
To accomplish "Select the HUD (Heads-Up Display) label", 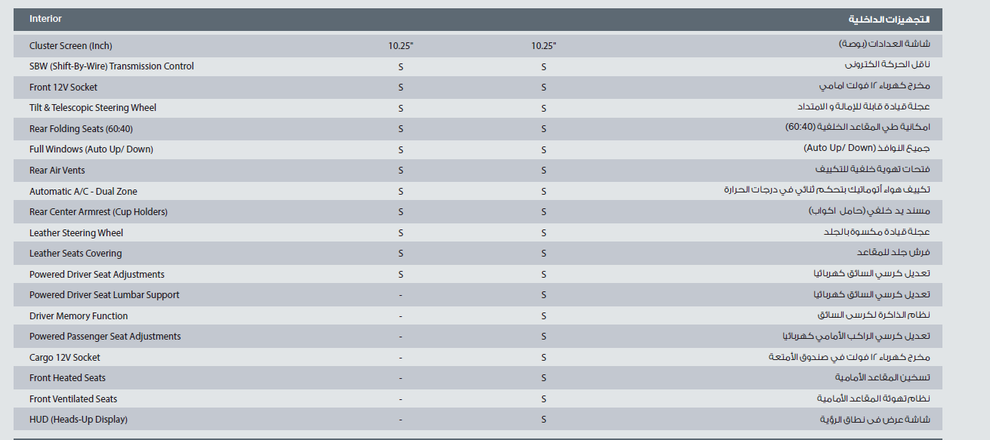I will coord(79,420).
